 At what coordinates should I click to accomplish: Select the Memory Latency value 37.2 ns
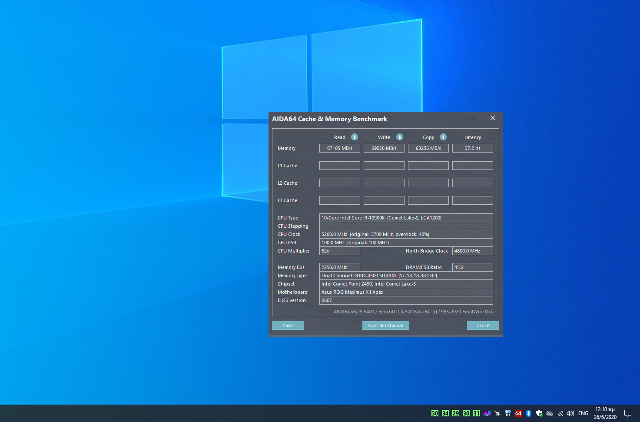click(x=473, y=148)
